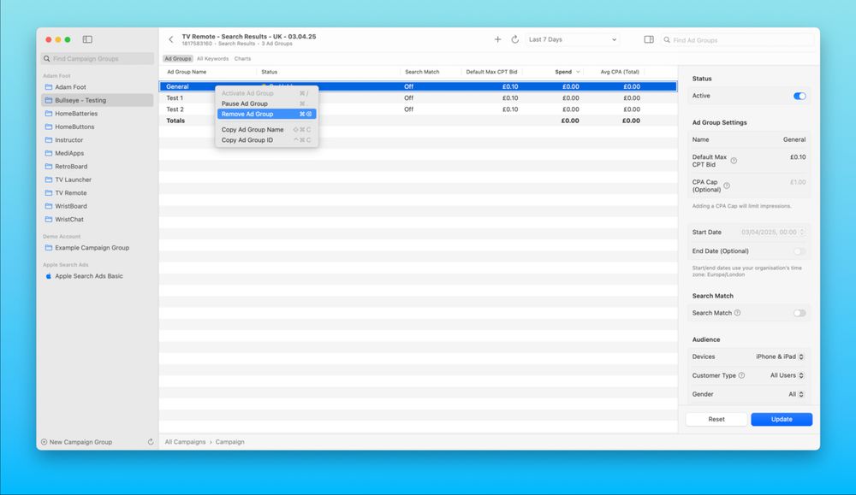The width and height of the screenshot is (856, 495).
Task: Sort by the Avg CPA (Total) column header
Action: pos(620,72)
